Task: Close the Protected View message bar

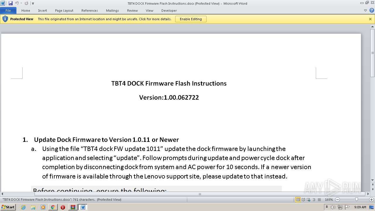Action: coord(370,19)
